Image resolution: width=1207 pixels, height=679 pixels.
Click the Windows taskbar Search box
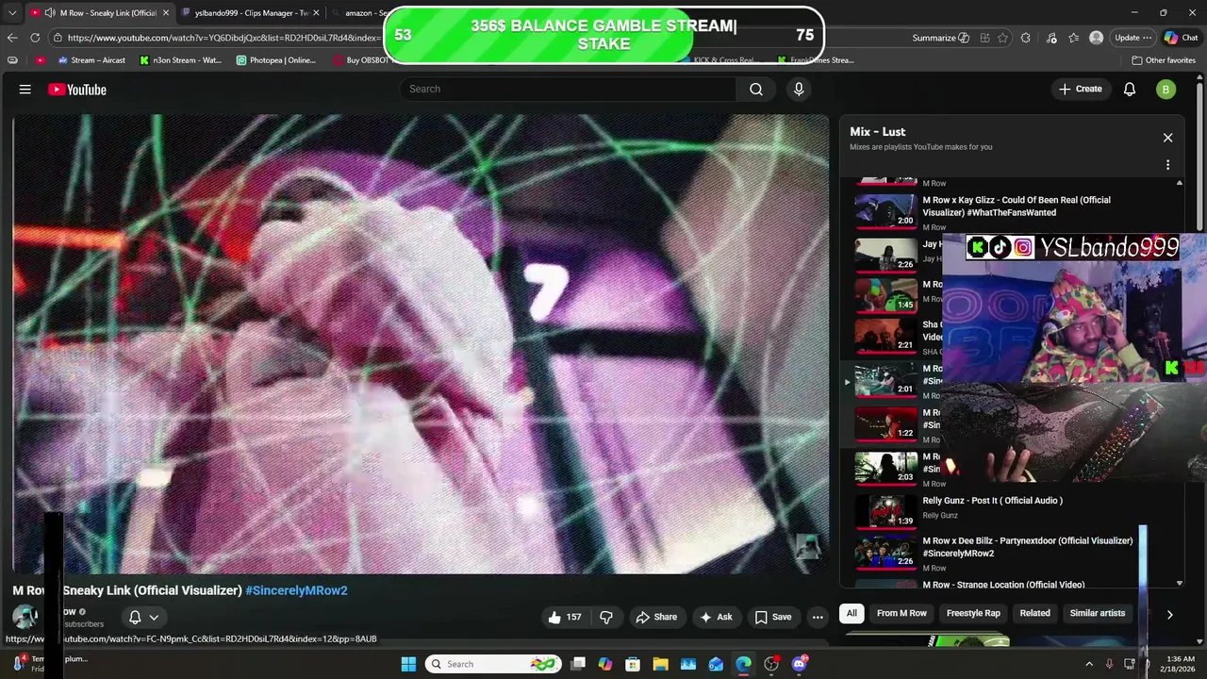click(x=492, y=664)
